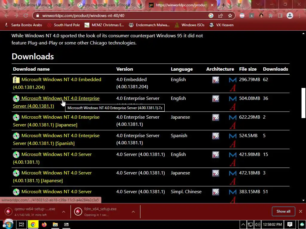Click the blue M mirror icon for 296.79MB row

pos(232,80)
